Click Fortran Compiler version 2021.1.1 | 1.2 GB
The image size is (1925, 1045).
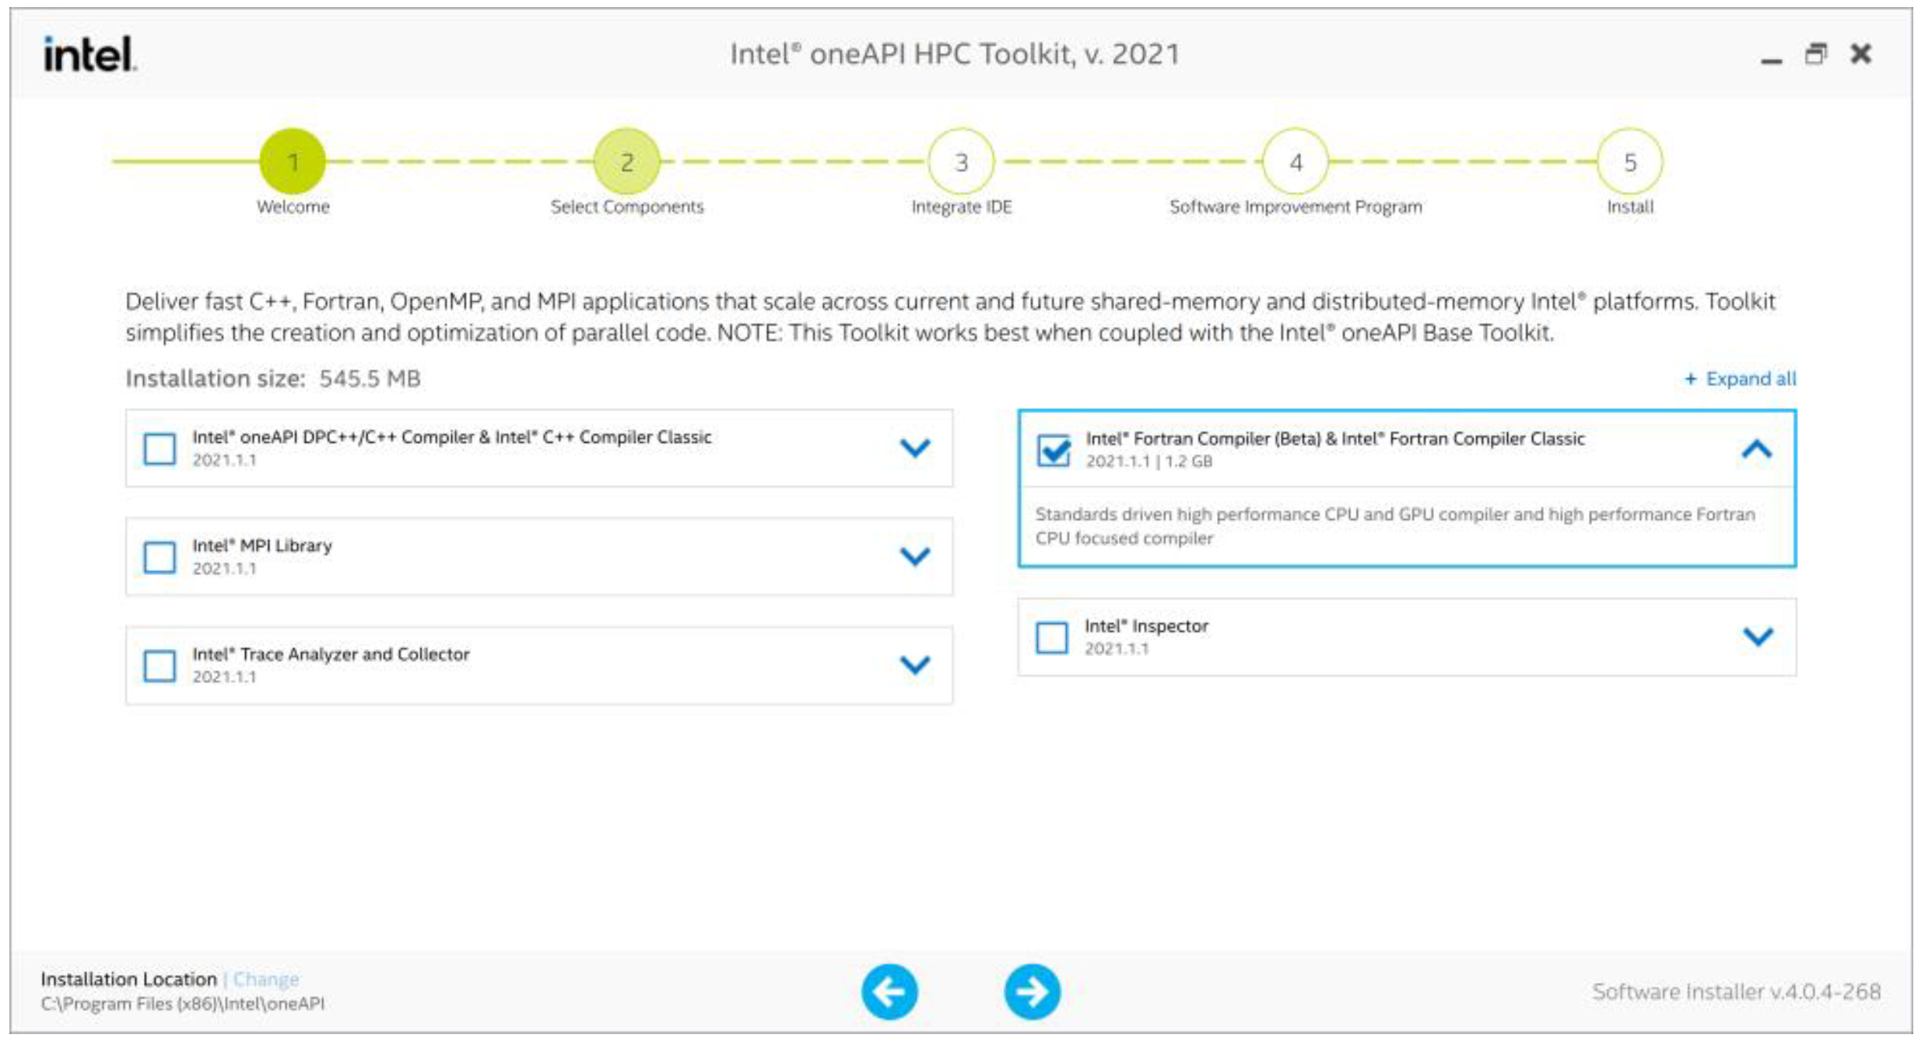coord(1148,461)
